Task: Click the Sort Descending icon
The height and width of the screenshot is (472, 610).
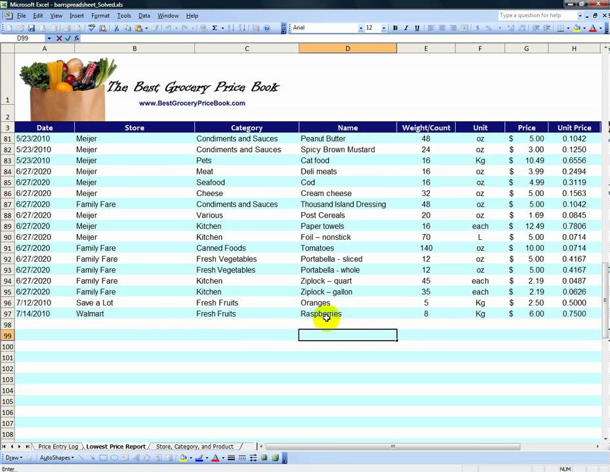Action: [242, 28]
